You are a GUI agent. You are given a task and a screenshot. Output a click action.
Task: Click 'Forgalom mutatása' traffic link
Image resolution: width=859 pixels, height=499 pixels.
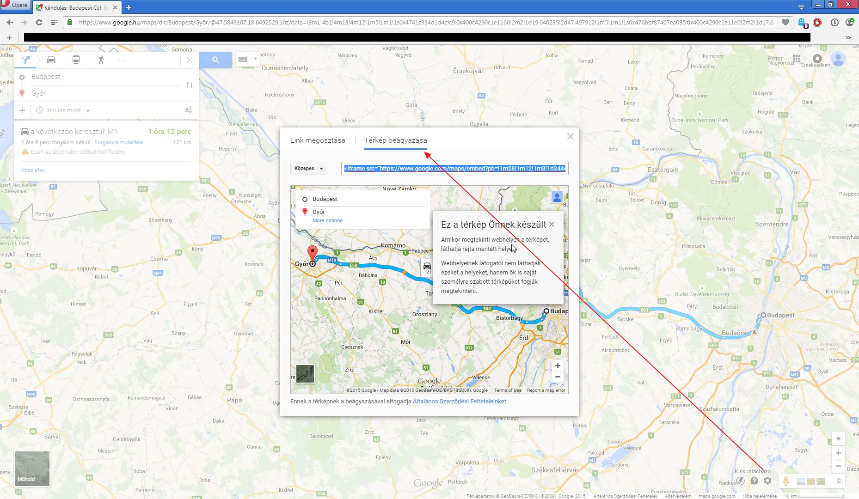[x=118, y=142]
